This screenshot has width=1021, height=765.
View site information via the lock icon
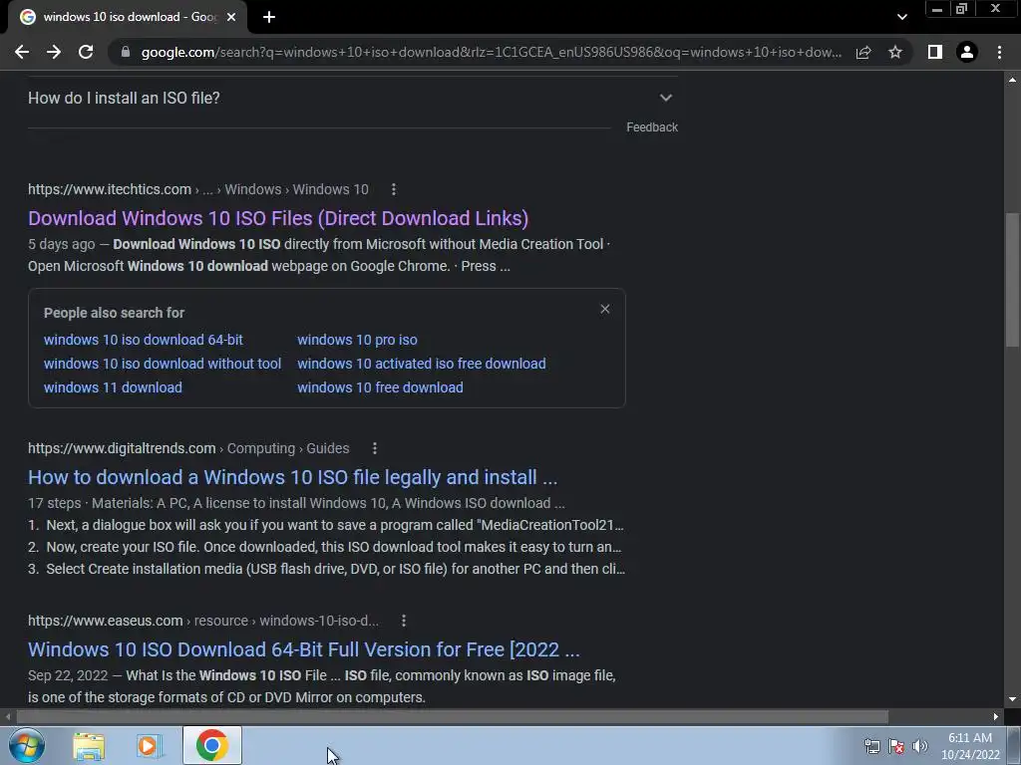click(126, 52)
